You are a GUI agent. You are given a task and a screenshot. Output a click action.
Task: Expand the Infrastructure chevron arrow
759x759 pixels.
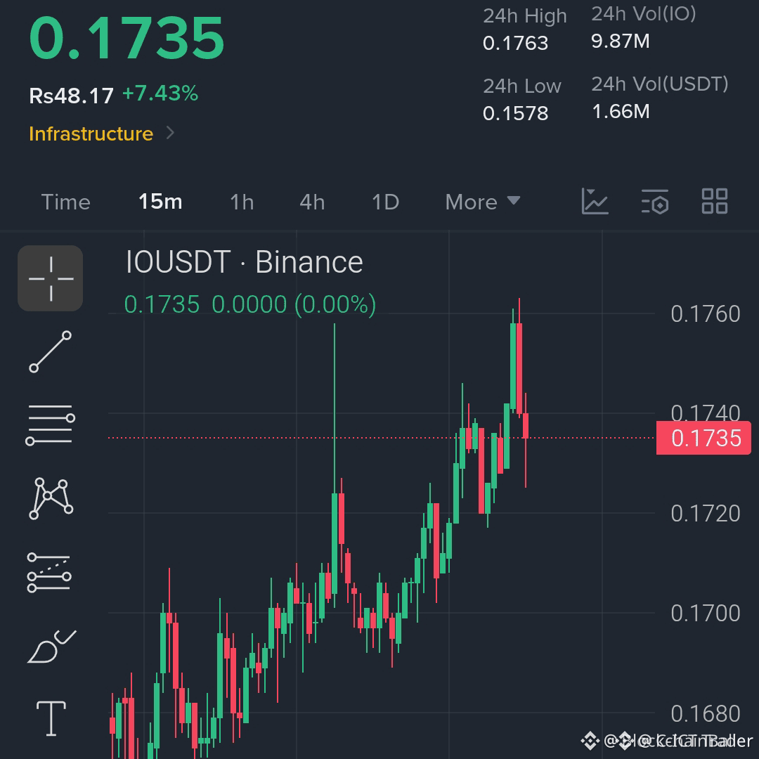pyautogui.click(x=170, y=133)
